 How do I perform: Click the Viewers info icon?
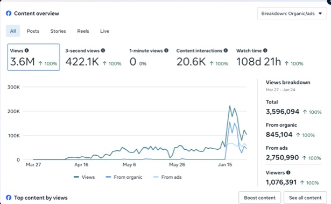(288, 172)
